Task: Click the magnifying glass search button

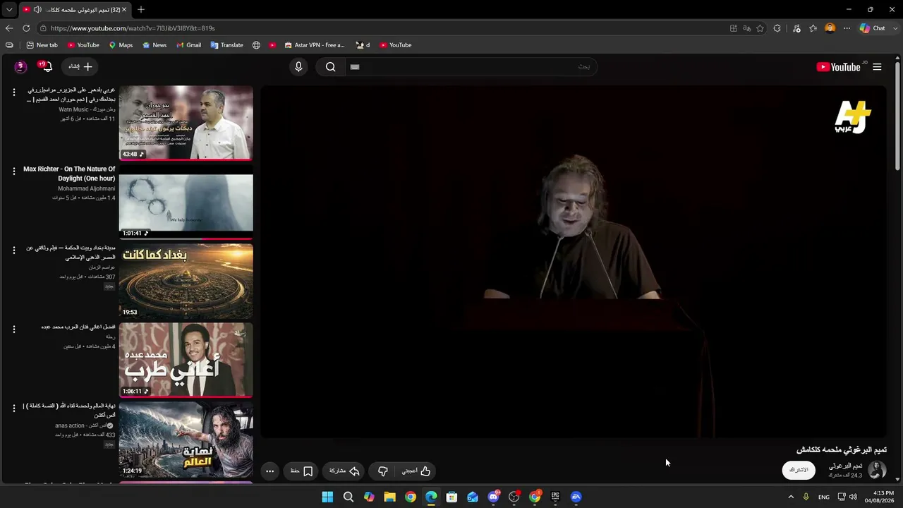Action: pos(330,67)
